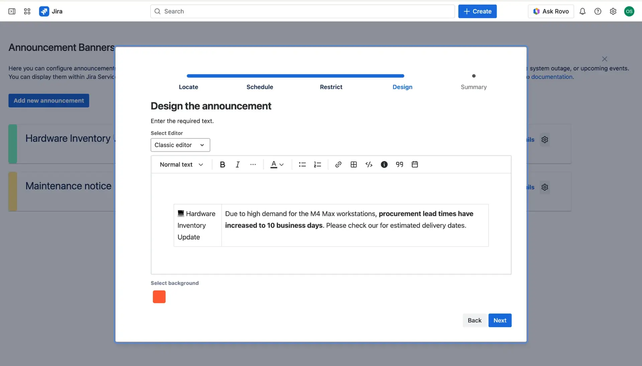642x366 pixels.
Task: Click the Next button
Action: pyautogui.click(x=500, y=320)
